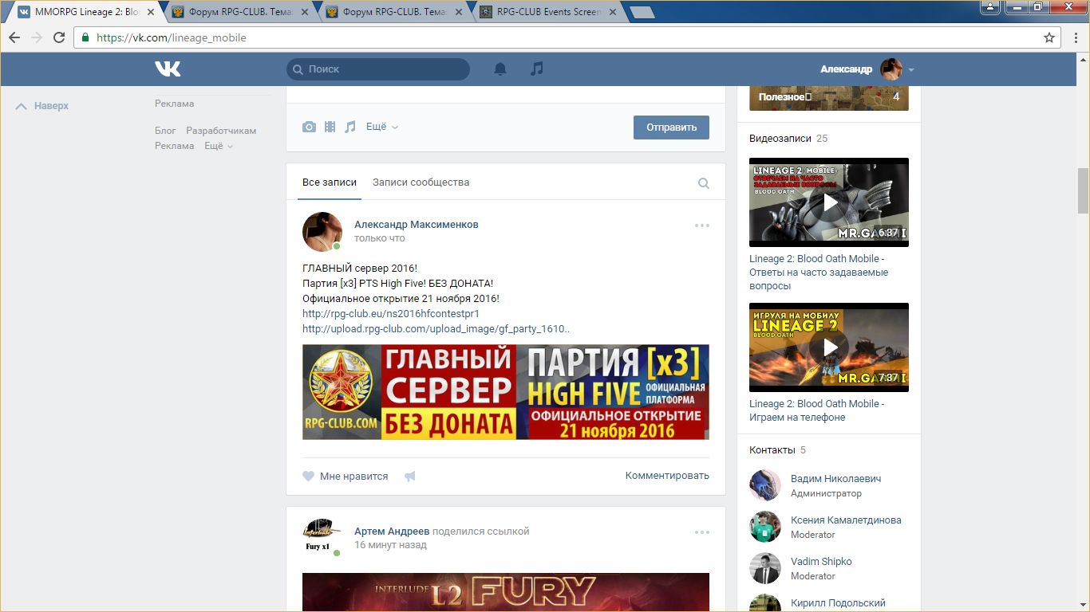Click the VK Поиск search field
Viewport: 1090px width, 612px height.
coord(378,69)
